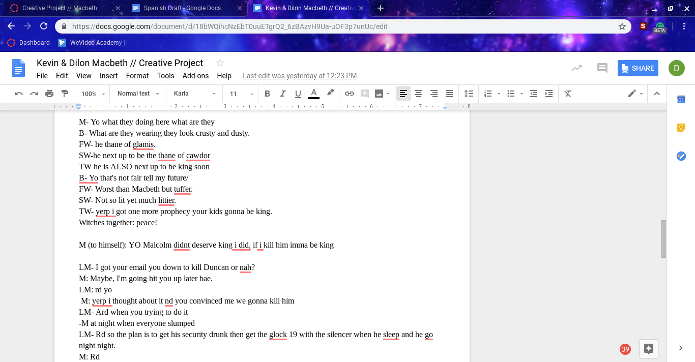Image resolution: width=695 pixels, height=362 pixels.
Task: Open the last edit history link
Action: 300,76
